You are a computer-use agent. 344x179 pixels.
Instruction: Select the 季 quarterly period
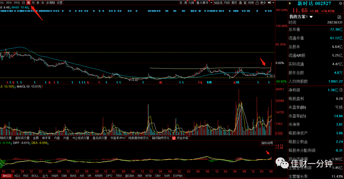click(38, 3)
